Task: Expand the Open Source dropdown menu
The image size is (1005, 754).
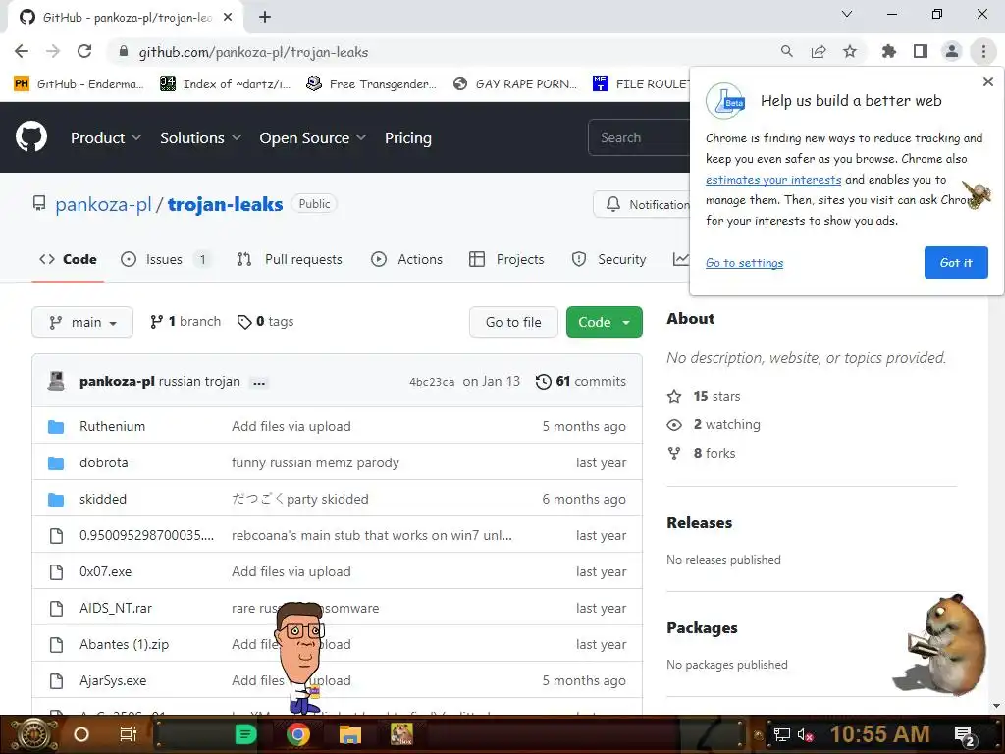Action: pos(313,137)
